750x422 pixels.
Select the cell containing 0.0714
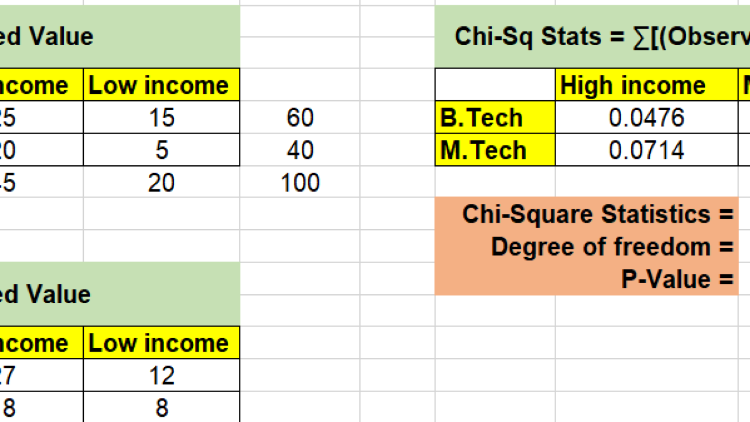[x=646, y=151]
